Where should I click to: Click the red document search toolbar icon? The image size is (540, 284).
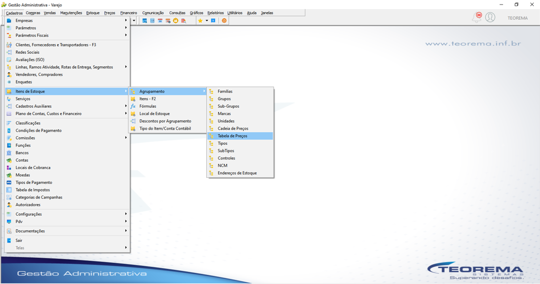(x=183, y=21)
